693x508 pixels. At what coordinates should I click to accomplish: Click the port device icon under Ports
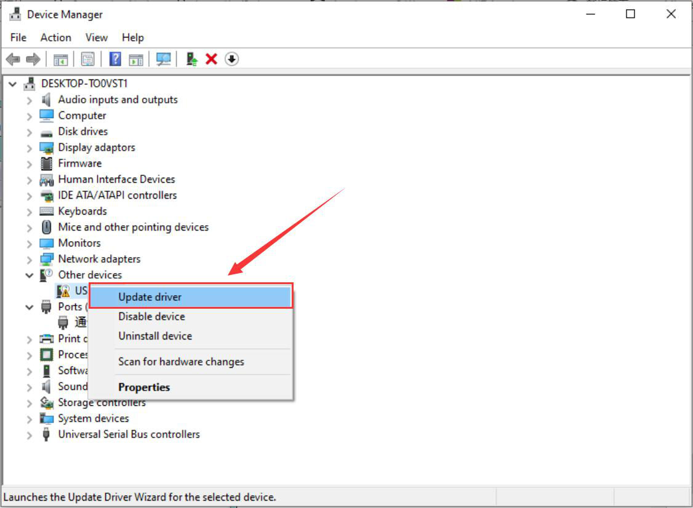pyautogui.click(x=63, y=322)
